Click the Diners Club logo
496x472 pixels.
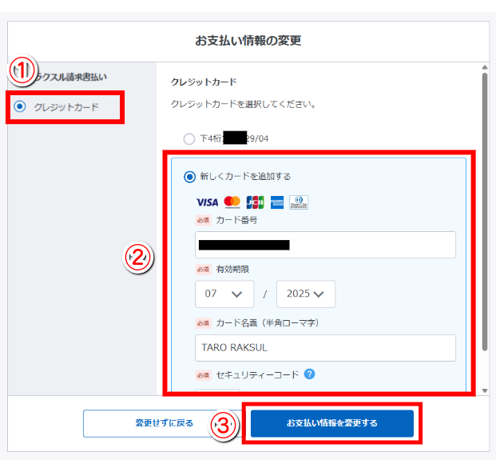click(x=299, y=202)
